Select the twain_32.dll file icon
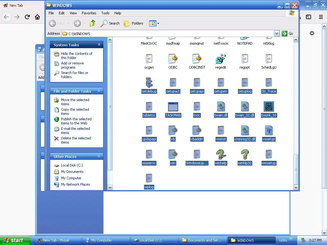This screenshot has width=327, height=245. 245,107
